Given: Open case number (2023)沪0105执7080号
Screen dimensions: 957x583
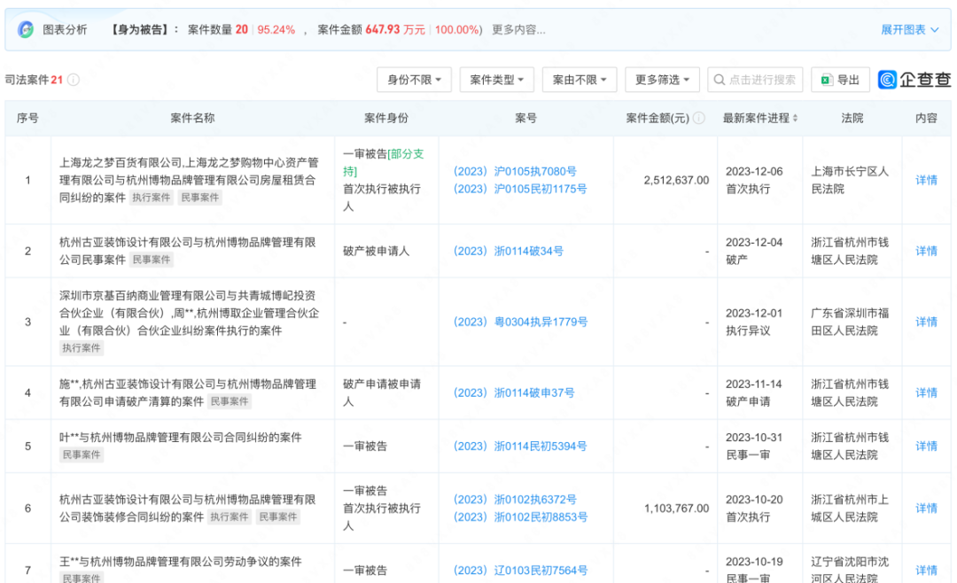Looking at the screenshot, I should pyautogui.click(x=515, y=171).
